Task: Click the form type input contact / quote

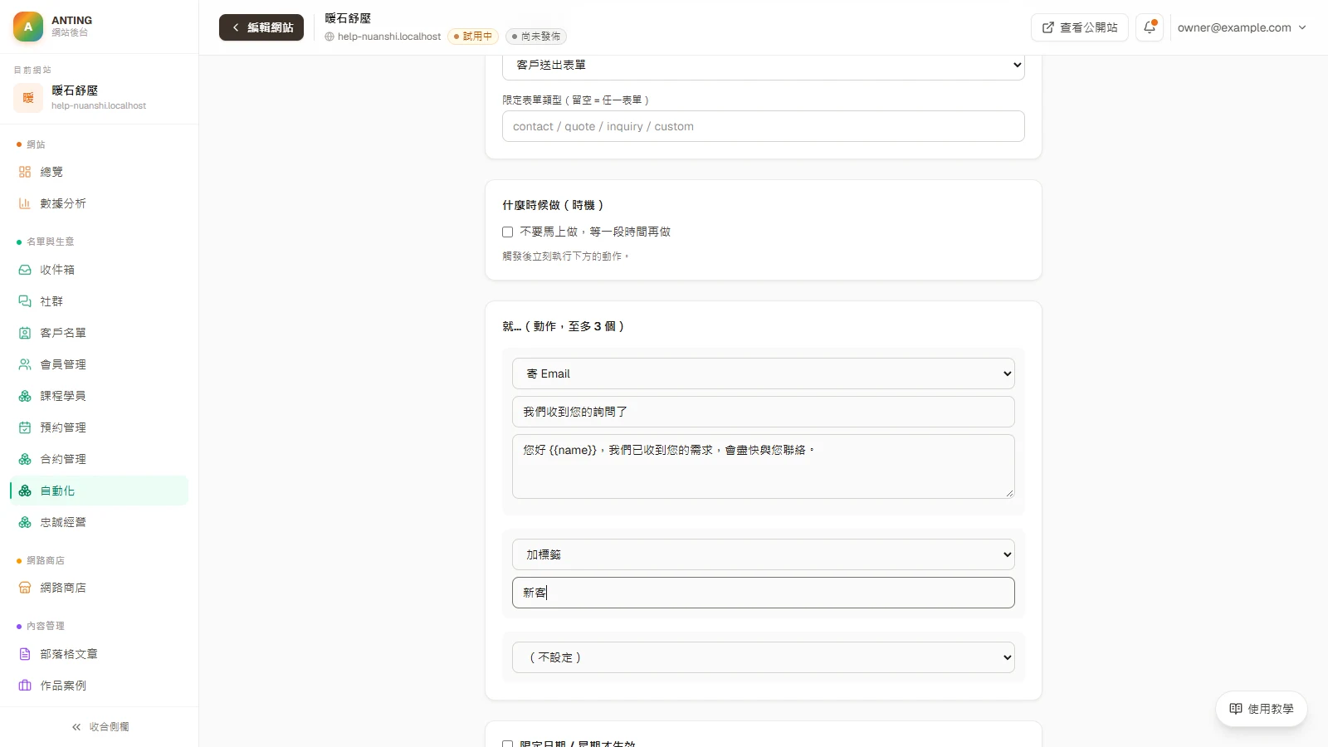Action: [764, 126]
